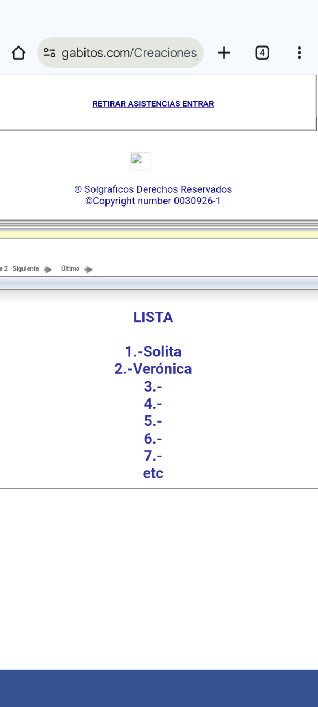The height and width of the screenshot is (707, 318).
Task: Click the LISTA heading
Action: coord(153,317)
